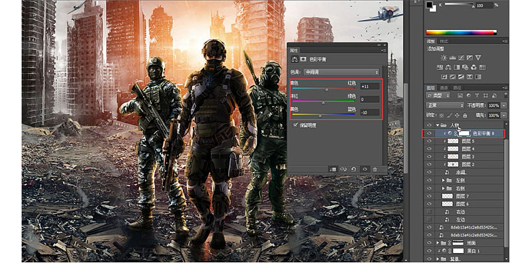
Task: Add an Invert adjustment icon
Action: click(x=444, y=76)
